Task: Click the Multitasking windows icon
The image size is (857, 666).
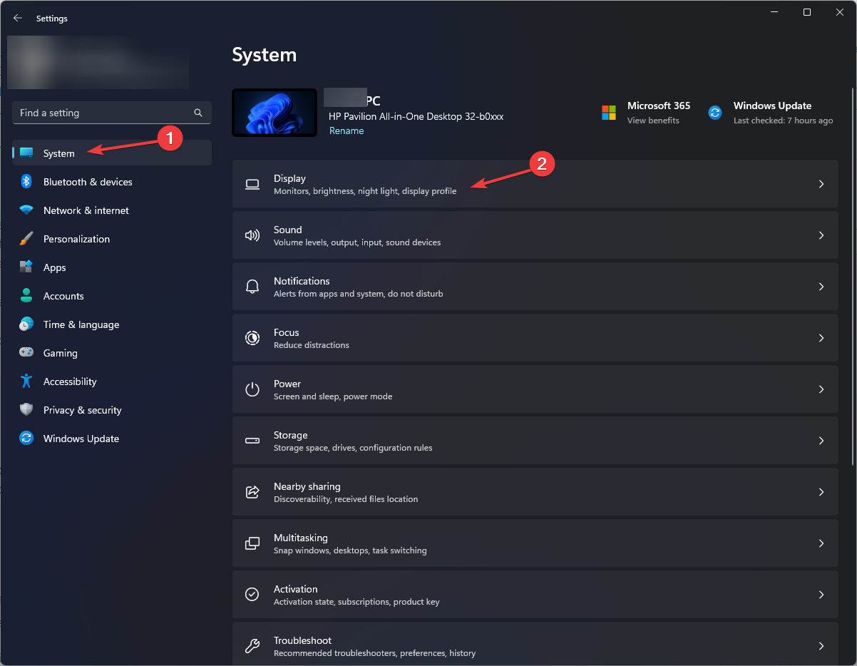Action: coord(252,543)
